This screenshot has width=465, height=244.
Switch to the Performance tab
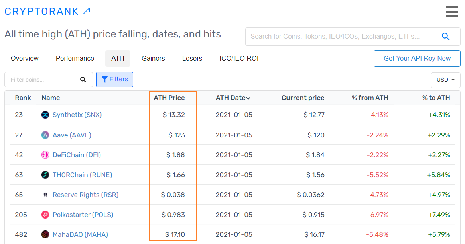[x=75, y=59]
